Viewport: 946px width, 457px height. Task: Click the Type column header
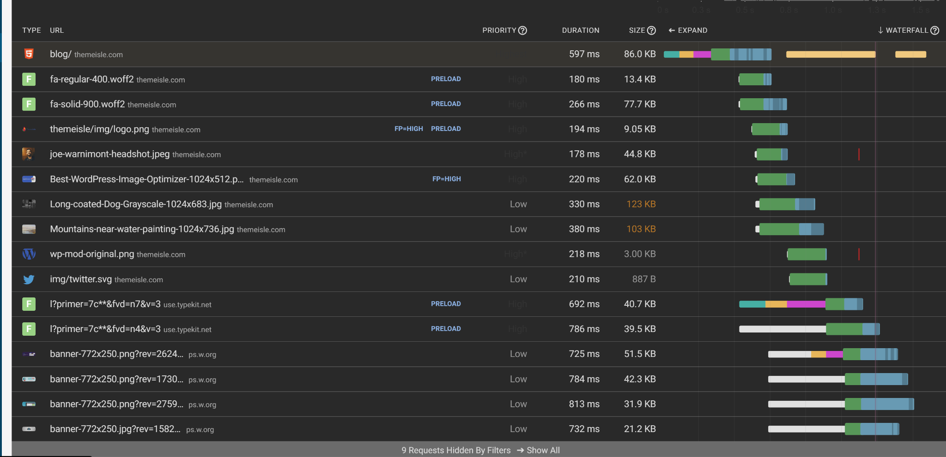coord(31,30)
